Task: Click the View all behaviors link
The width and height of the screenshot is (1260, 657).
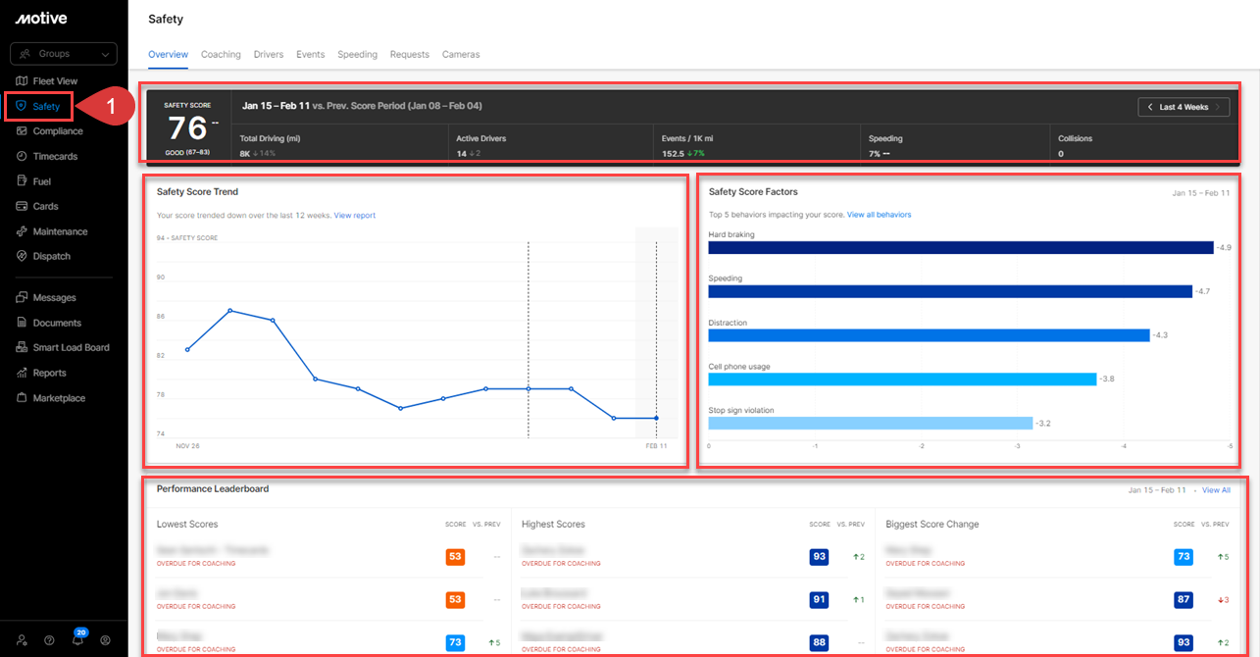Action: pyautogui.click(x=879, y=215)
